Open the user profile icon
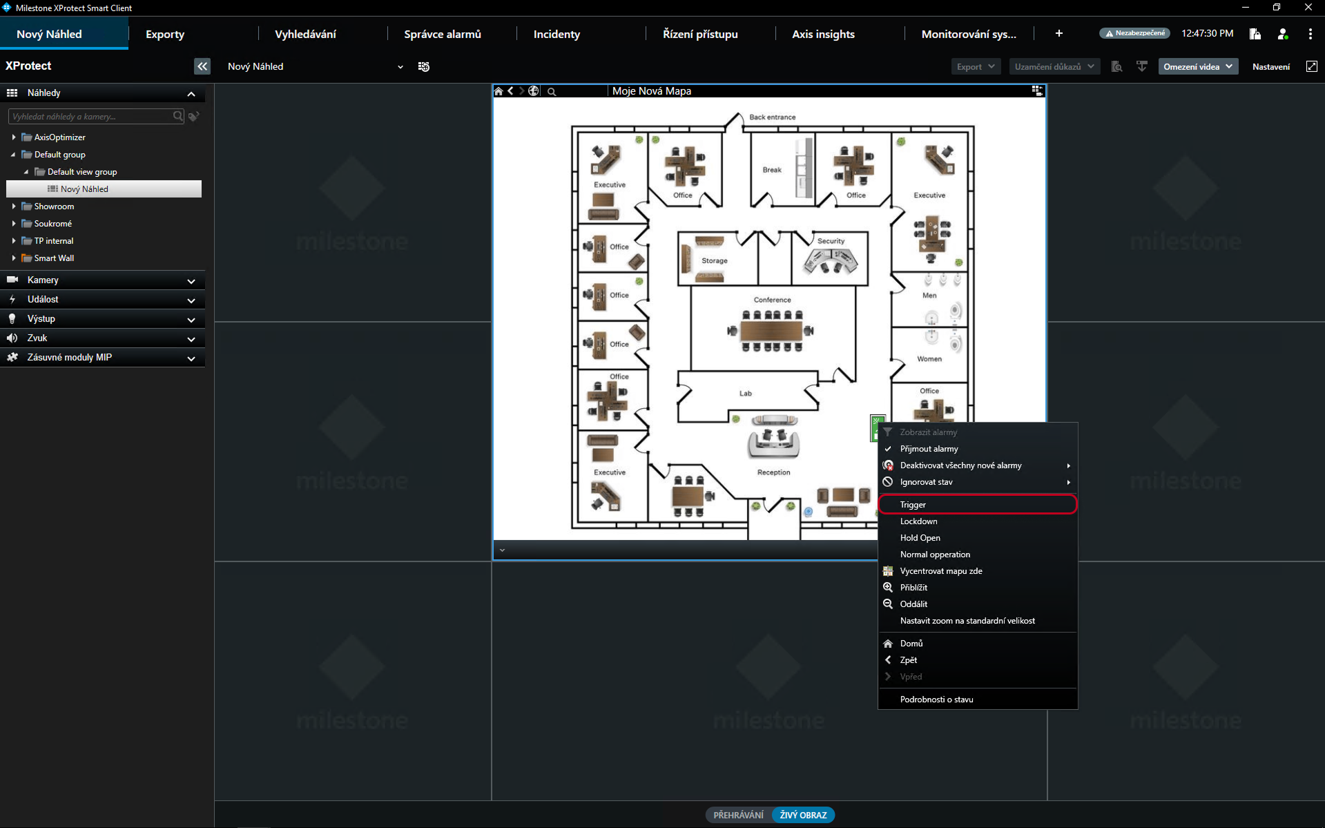The image size is (1325, 828). (1283, 33)
